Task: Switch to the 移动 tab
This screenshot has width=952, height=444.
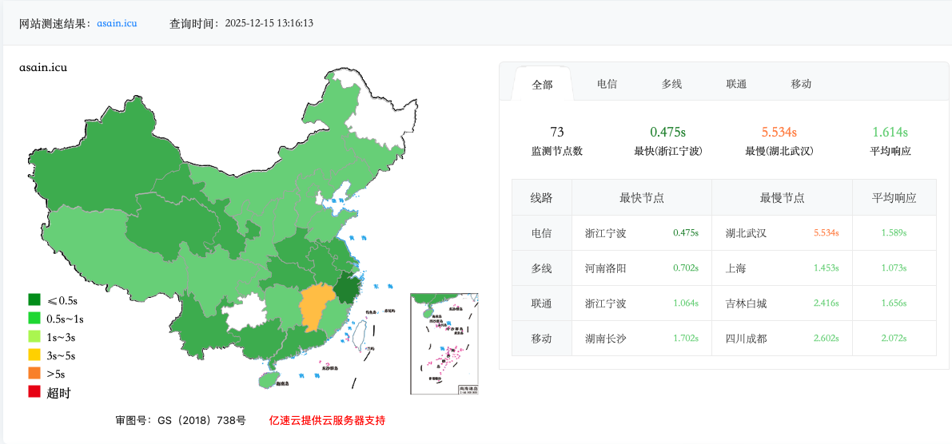Action: click(x=801, y=84)
